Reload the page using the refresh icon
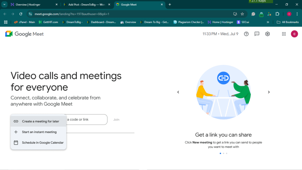Viewport: 302px width, 170px height. [x=21, y=14]
